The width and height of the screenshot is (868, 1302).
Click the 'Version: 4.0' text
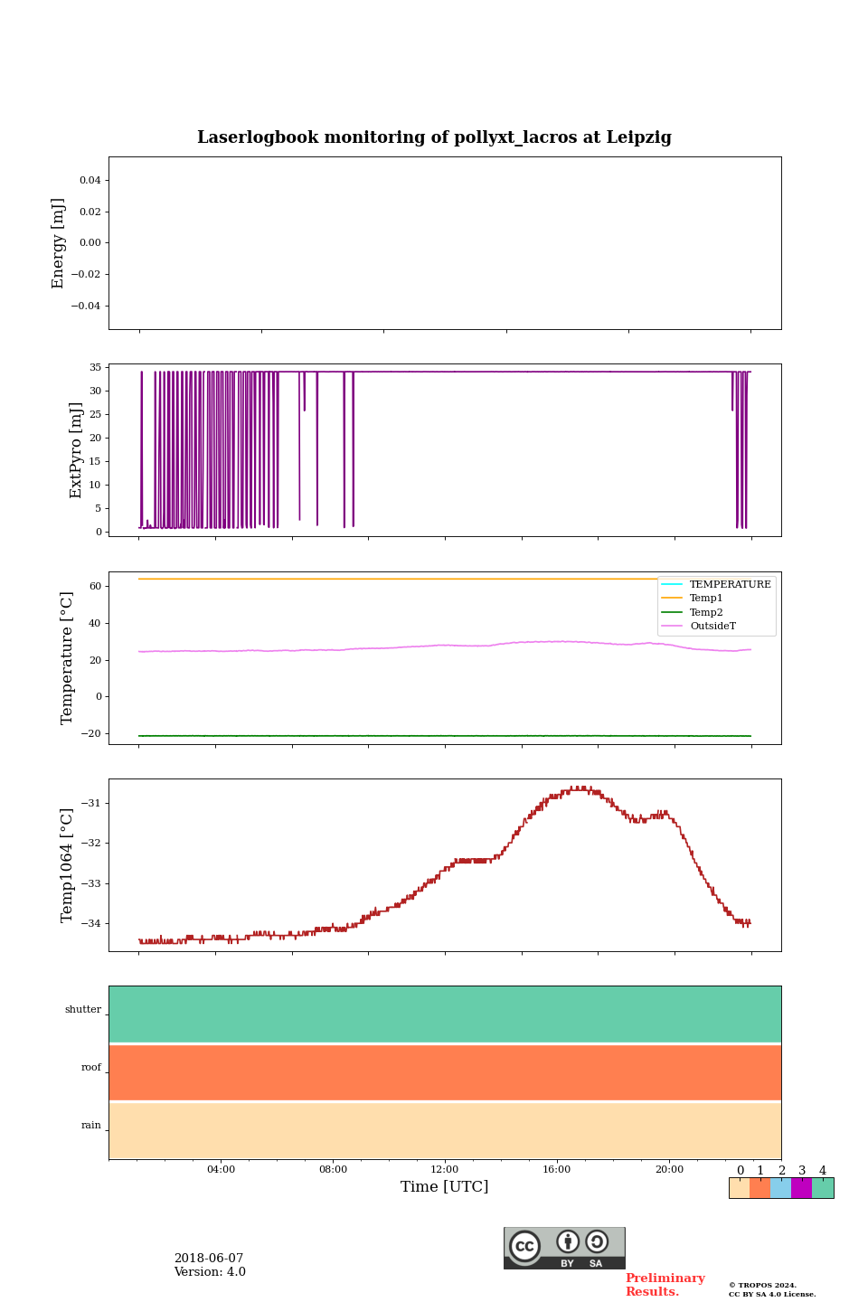click(x=210, y=1272)
